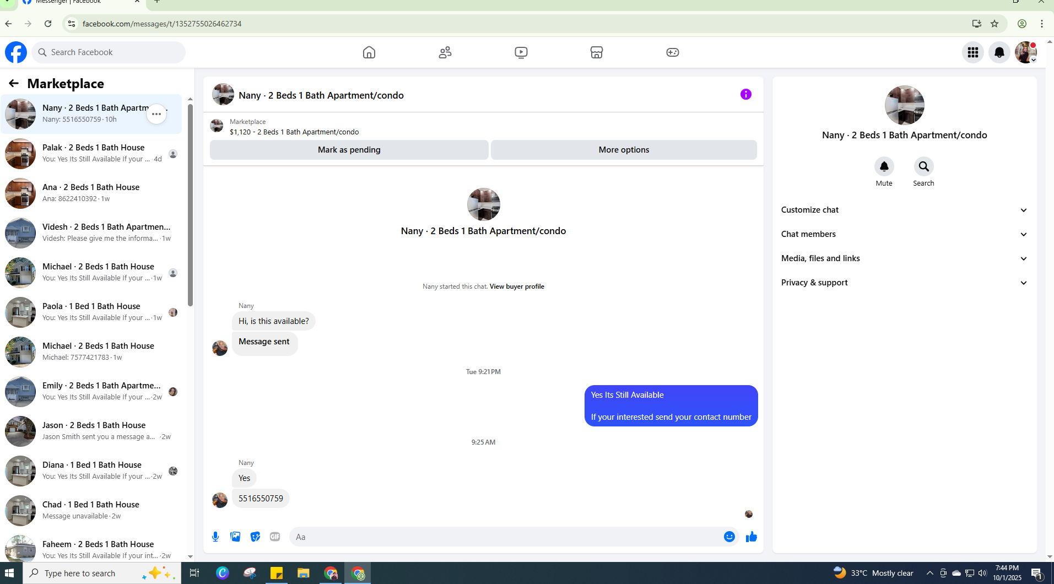The width and height of the screenshot is (1054, 584).
Task: Click install app icon in address bar
Action: click(x=976, y=24)
